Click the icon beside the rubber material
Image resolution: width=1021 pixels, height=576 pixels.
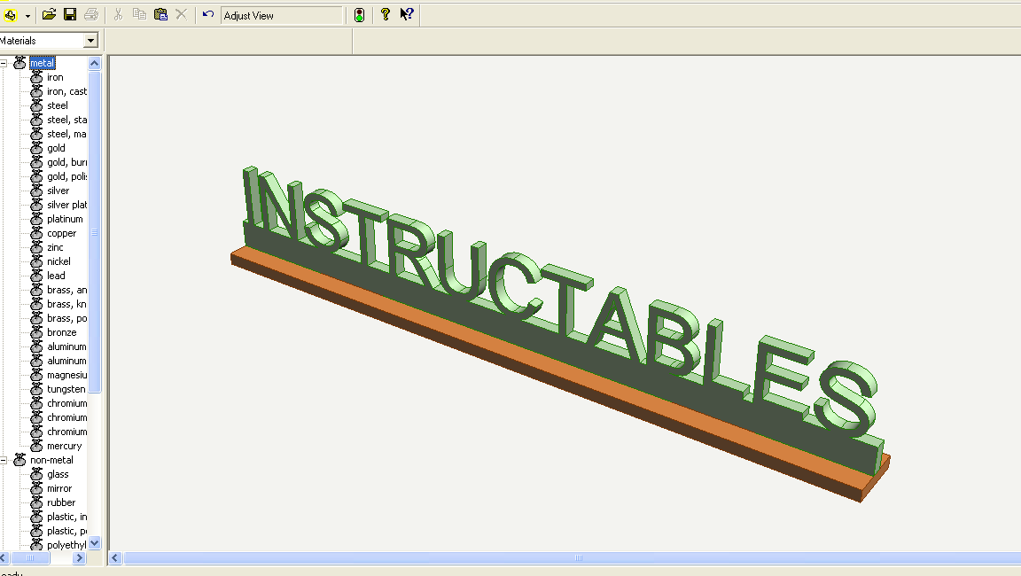pyautogui.click(x=36, y=503)
